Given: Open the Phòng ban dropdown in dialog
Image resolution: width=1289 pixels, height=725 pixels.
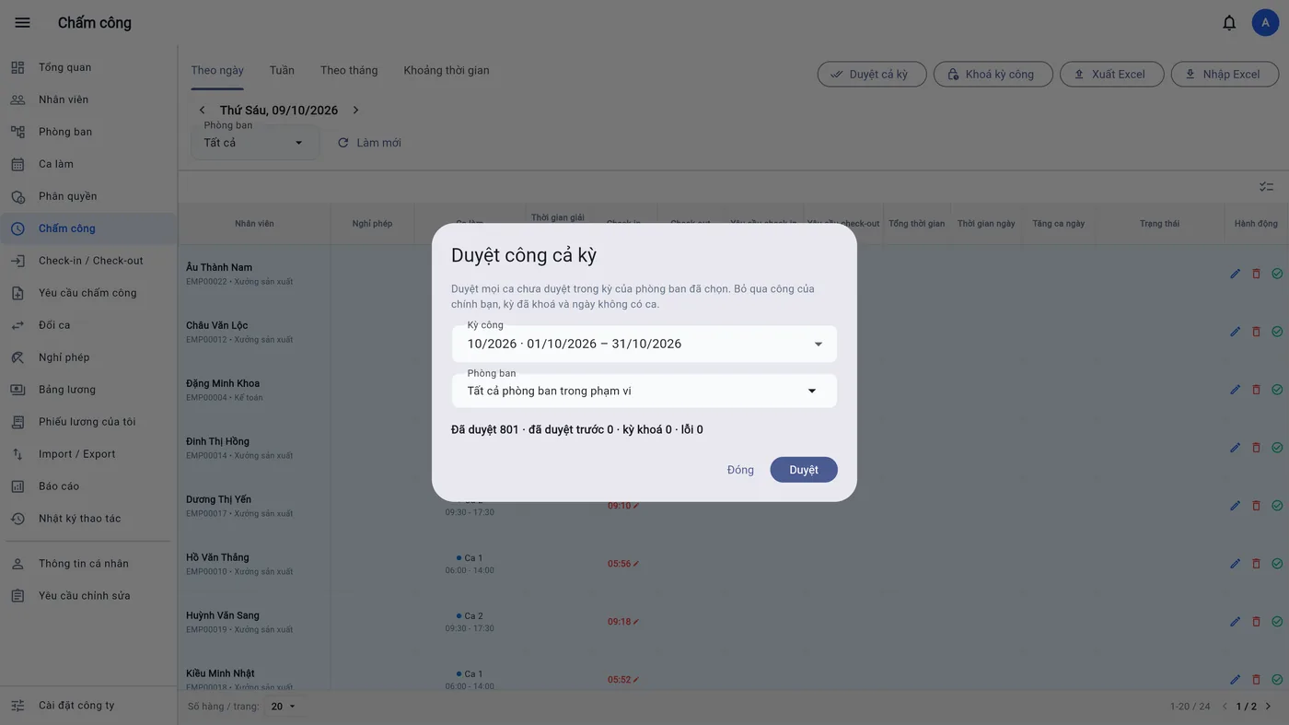Looking at the screenshot, I should coord(644,391).
